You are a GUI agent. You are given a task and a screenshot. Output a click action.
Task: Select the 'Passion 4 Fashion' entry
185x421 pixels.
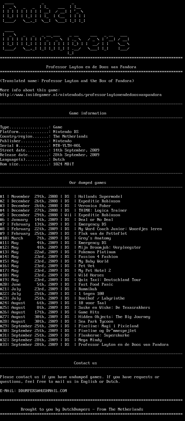click(x=98, y=257)
